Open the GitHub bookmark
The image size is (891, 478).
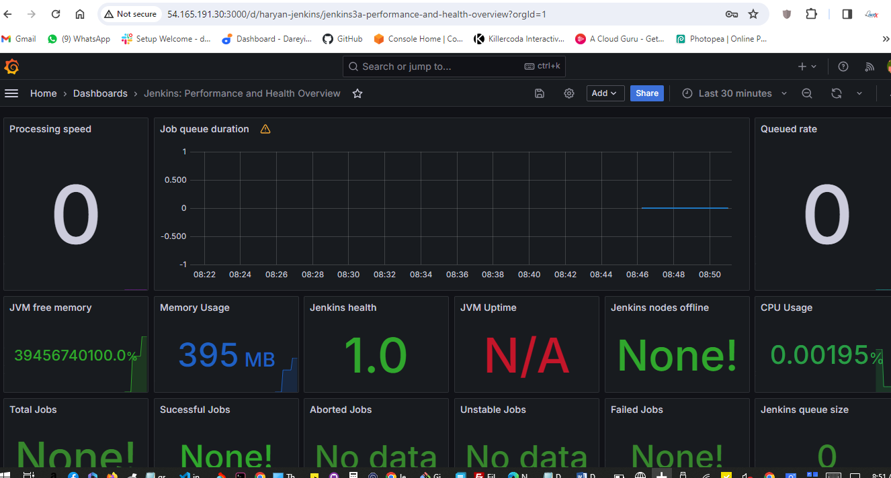(x=343, y=39)
